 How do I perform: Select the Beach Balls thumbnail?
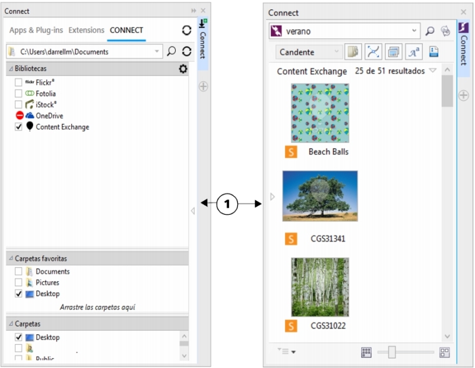(x=320, y=113)
